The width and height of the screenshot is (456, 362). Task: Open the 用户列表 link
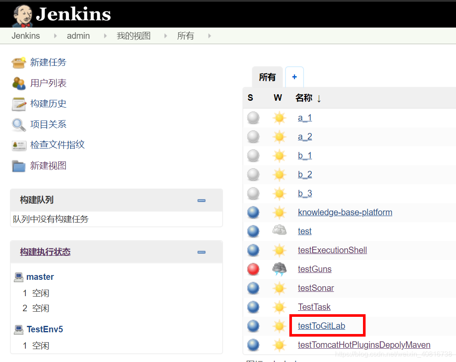[48, 83]
